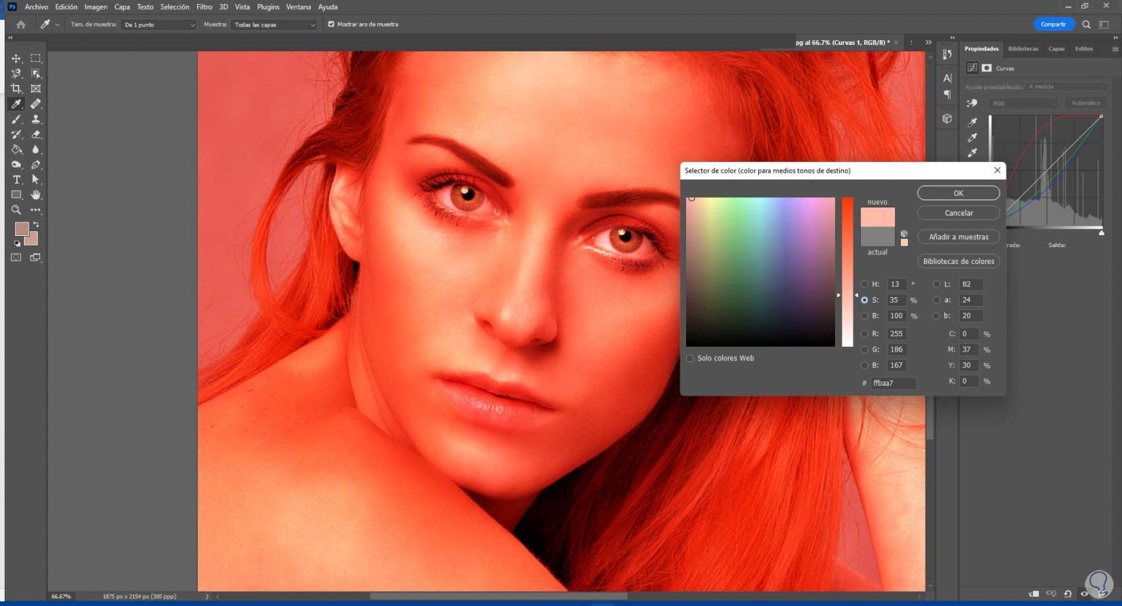Select the S saturation radio button
The height and width of the screenshot is (606, 1122).
pyautogui.click(x=864, y=300)
